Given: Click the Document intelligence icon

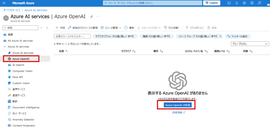Looking at the screenshot, I should pos(9,107).
